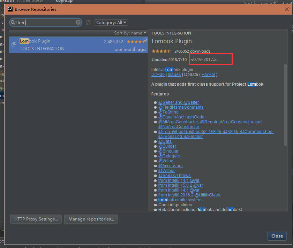Open the @Accessors link
Image resolution: width=293 pixels, height=248 pixels.
coord(171,166)
